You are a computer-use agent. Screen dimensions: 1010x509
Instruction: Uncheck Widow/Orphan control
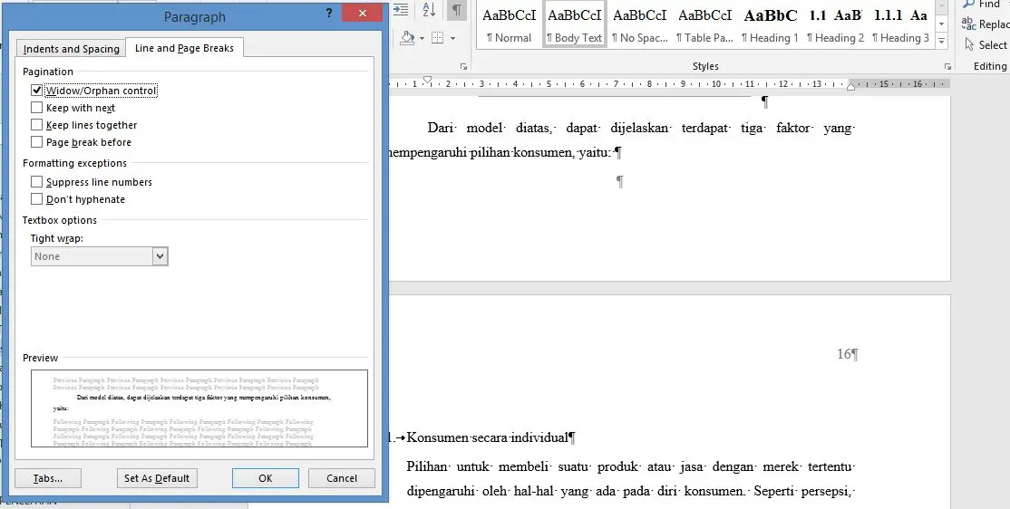coord(36,91)
